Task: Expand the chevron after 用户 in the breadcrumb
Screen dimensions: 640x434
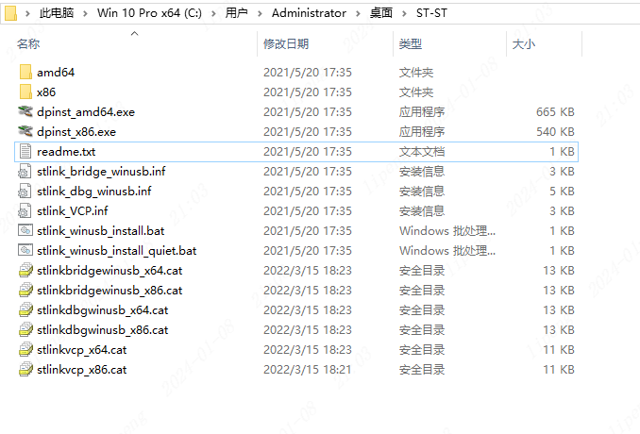Action: point(260,13)
